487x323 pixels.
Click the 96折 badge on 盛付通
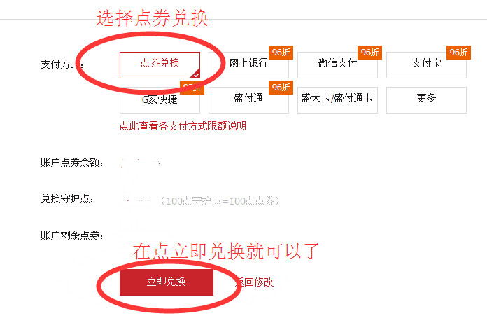coord(281,88)
